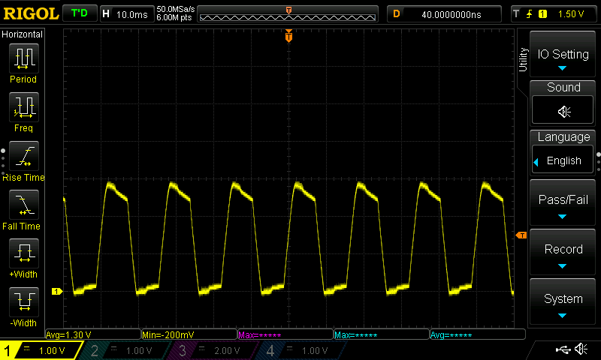The width and height of the screenshot is (601, 360).
Task: Click the H 10.0ms timebase setting
Action: point(125,13)
